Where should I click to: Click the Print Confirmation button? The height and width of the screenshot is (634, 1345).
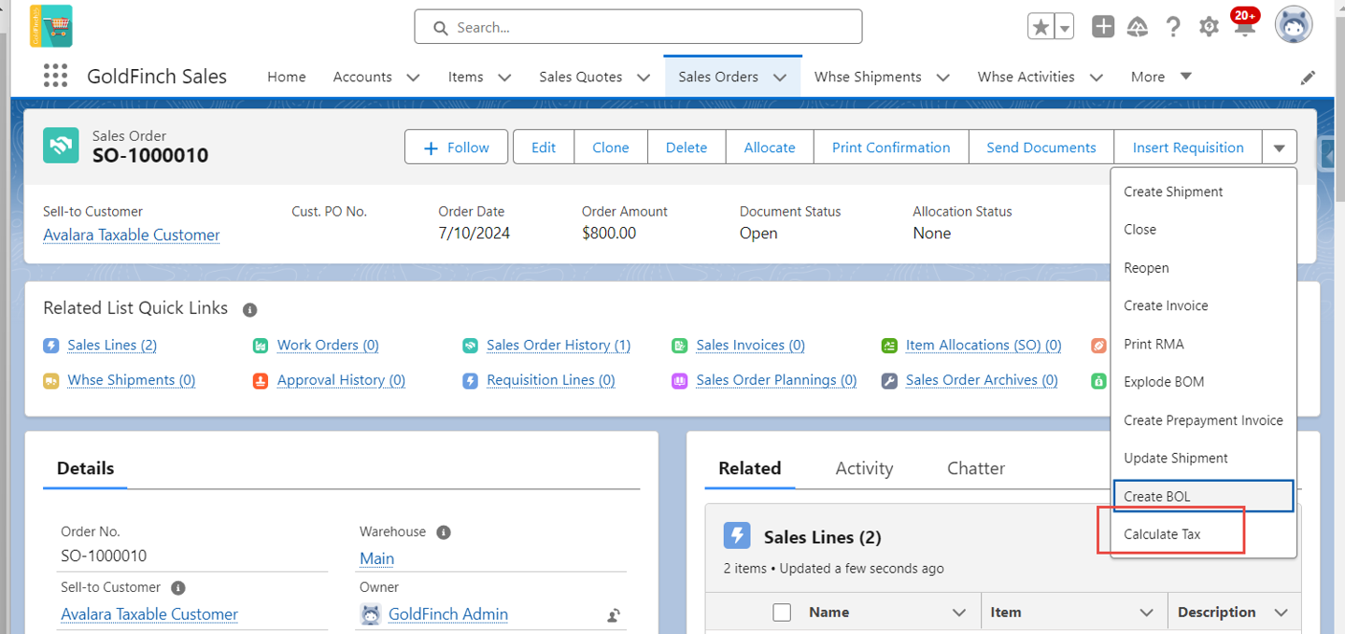pyautogui.click(x=891, y=148)
